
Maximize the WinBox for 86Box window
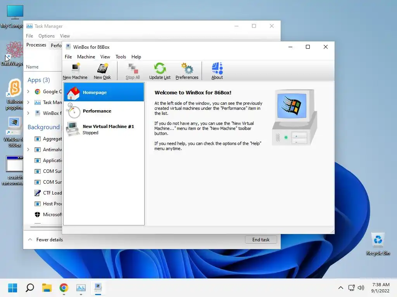pos(308,47)
